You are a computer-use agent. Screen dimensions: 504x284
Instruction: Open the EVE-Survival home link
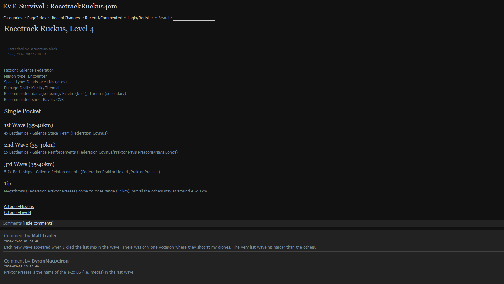click(23, 6)
